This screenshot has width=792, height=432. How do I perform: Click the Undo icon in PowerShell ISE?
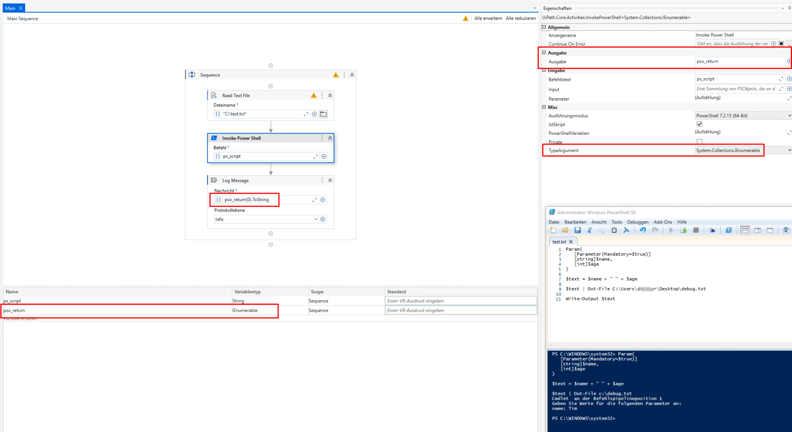tap(642, 230)
